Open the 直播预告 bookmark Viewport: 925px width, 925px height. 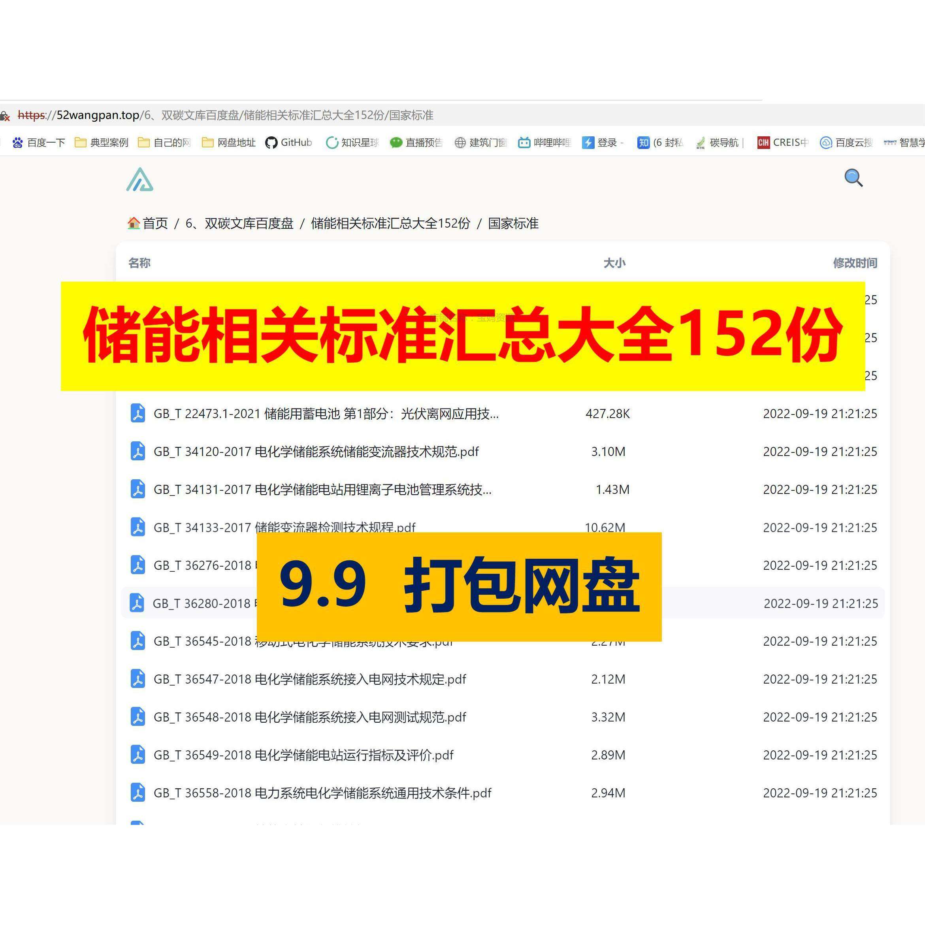point(416,142)
